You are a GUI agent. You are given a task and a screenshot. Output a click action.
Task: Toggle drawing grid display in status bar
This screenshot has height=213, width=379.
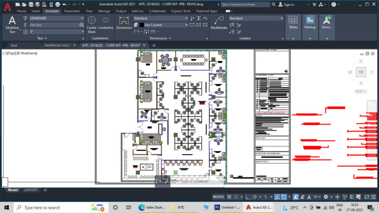(x=229, y=197)
